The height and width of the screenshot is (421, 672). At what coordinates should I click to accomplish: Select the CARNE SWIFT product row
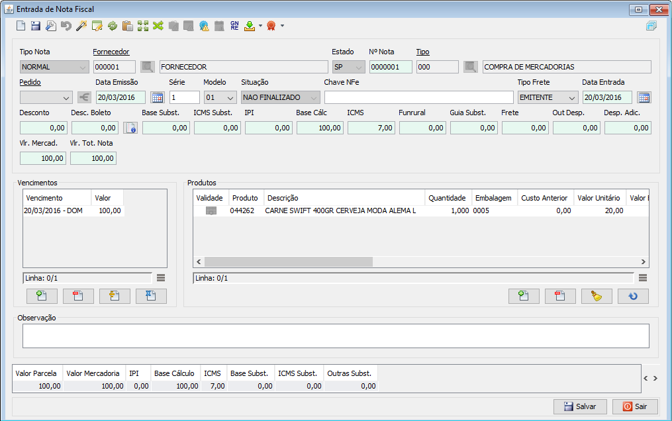340,210
